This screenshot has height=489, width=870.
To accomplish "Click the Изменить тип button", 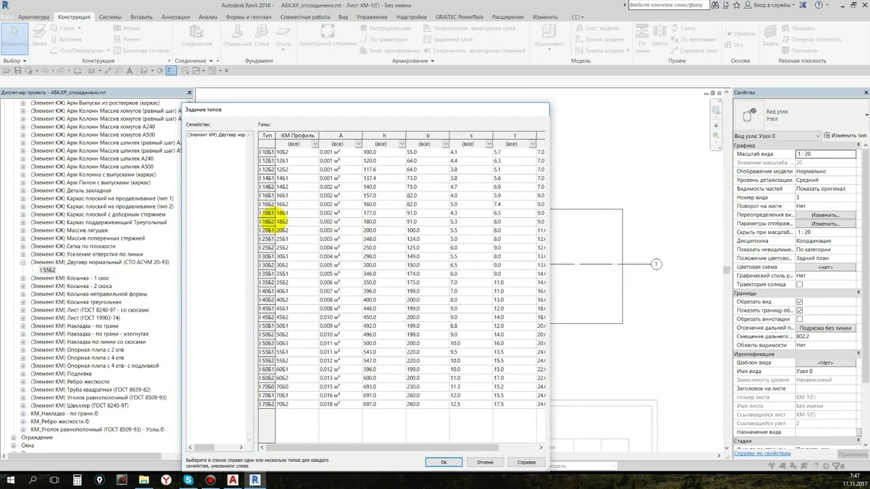I will [845, 136].
